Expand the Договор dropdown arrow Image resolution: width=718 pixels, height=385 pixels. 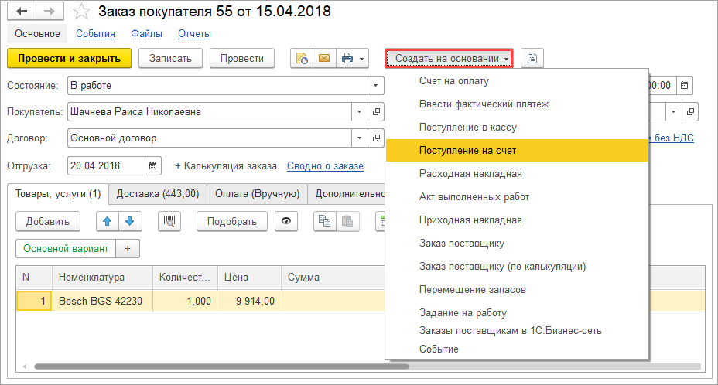[358, 138]
